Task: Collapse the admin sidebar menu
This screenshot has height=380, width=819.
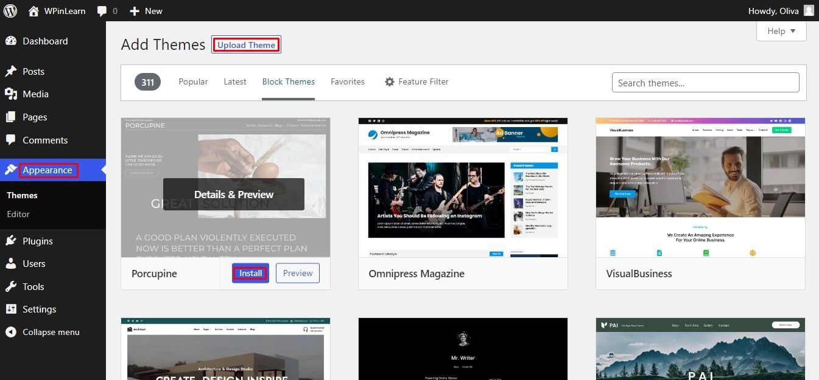Action: tap(51, 332)
